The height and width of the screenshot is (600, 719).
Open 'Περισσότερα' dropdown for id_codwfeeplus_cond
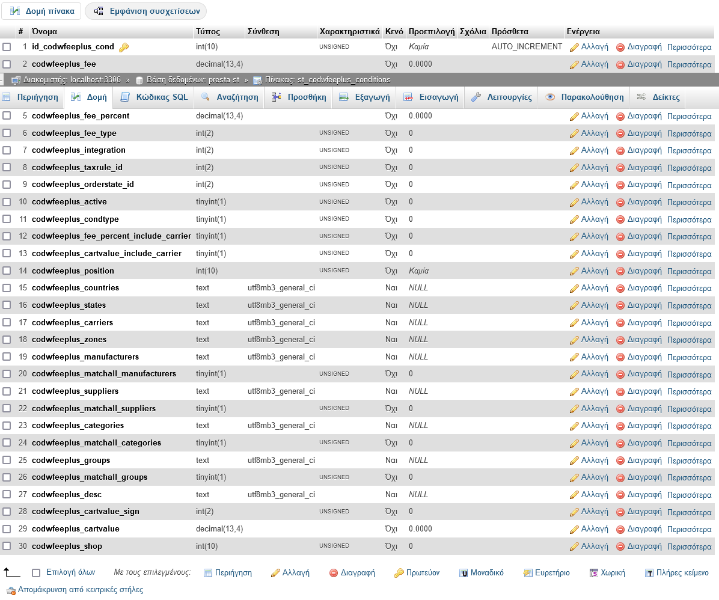[689, 47]
